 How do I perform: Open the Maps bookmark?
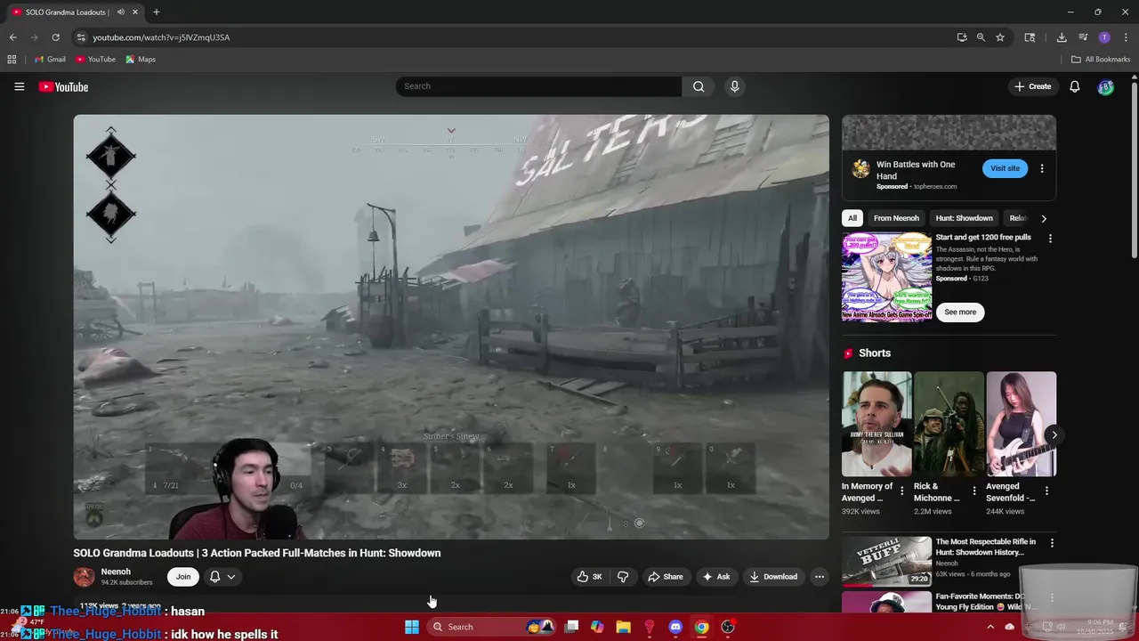141,60
